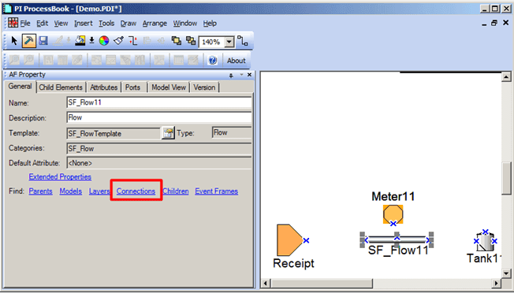Click the Template field SF_FlowTemplate

113,134
